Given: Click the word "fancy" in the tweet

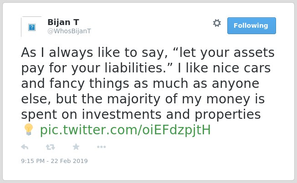Looking at the screenshot, I should coord(67,83).
